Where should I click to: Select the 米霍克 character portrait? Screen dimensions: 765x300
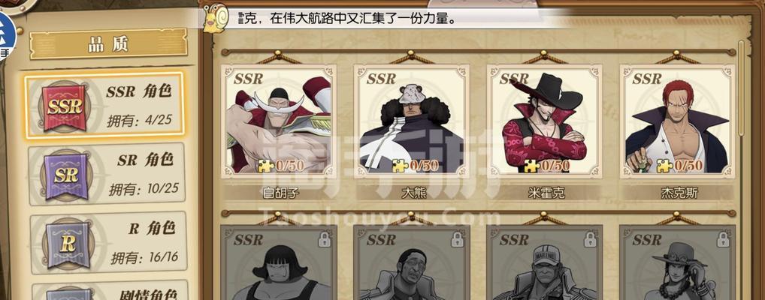pyautogui.click(x=545, y=121)
